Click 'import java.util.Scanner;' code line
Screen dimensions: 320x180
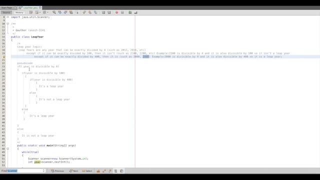[x=30, y=17]
